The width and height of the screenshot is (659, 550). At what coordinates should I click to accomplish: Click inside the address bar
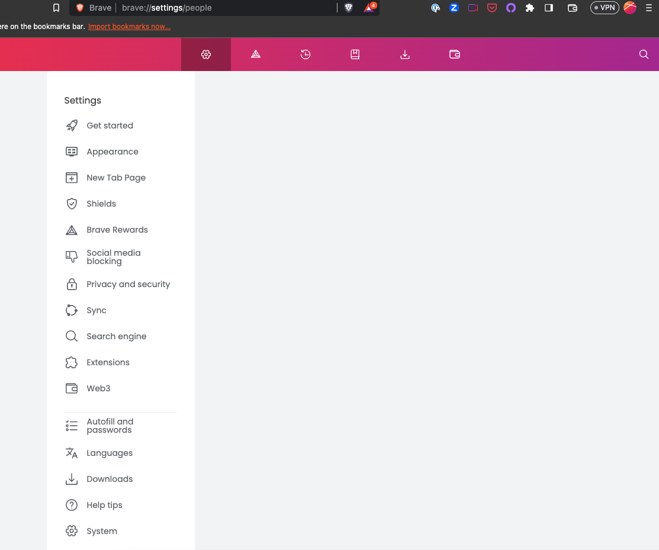[237, 8]
